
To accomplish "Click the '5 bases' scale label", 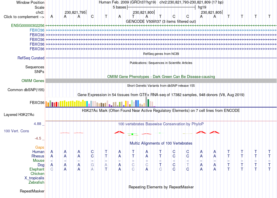I will click(120, 7).
